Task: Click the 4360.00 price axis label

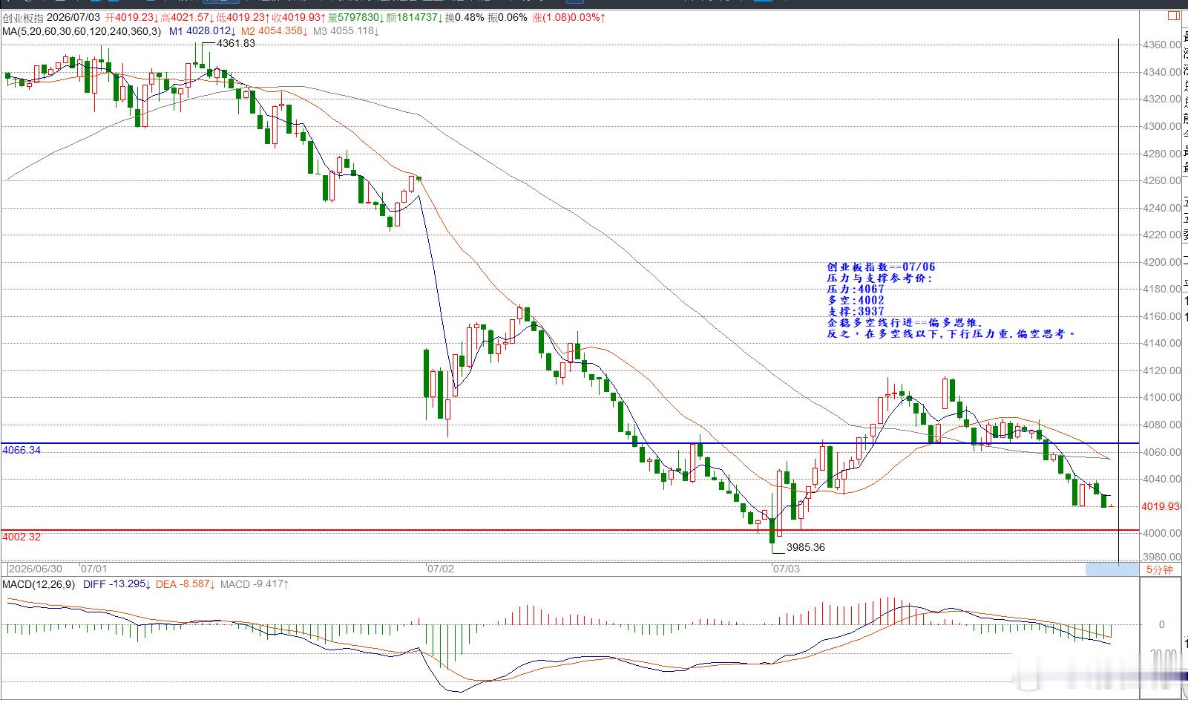Action: [1162, 45]
